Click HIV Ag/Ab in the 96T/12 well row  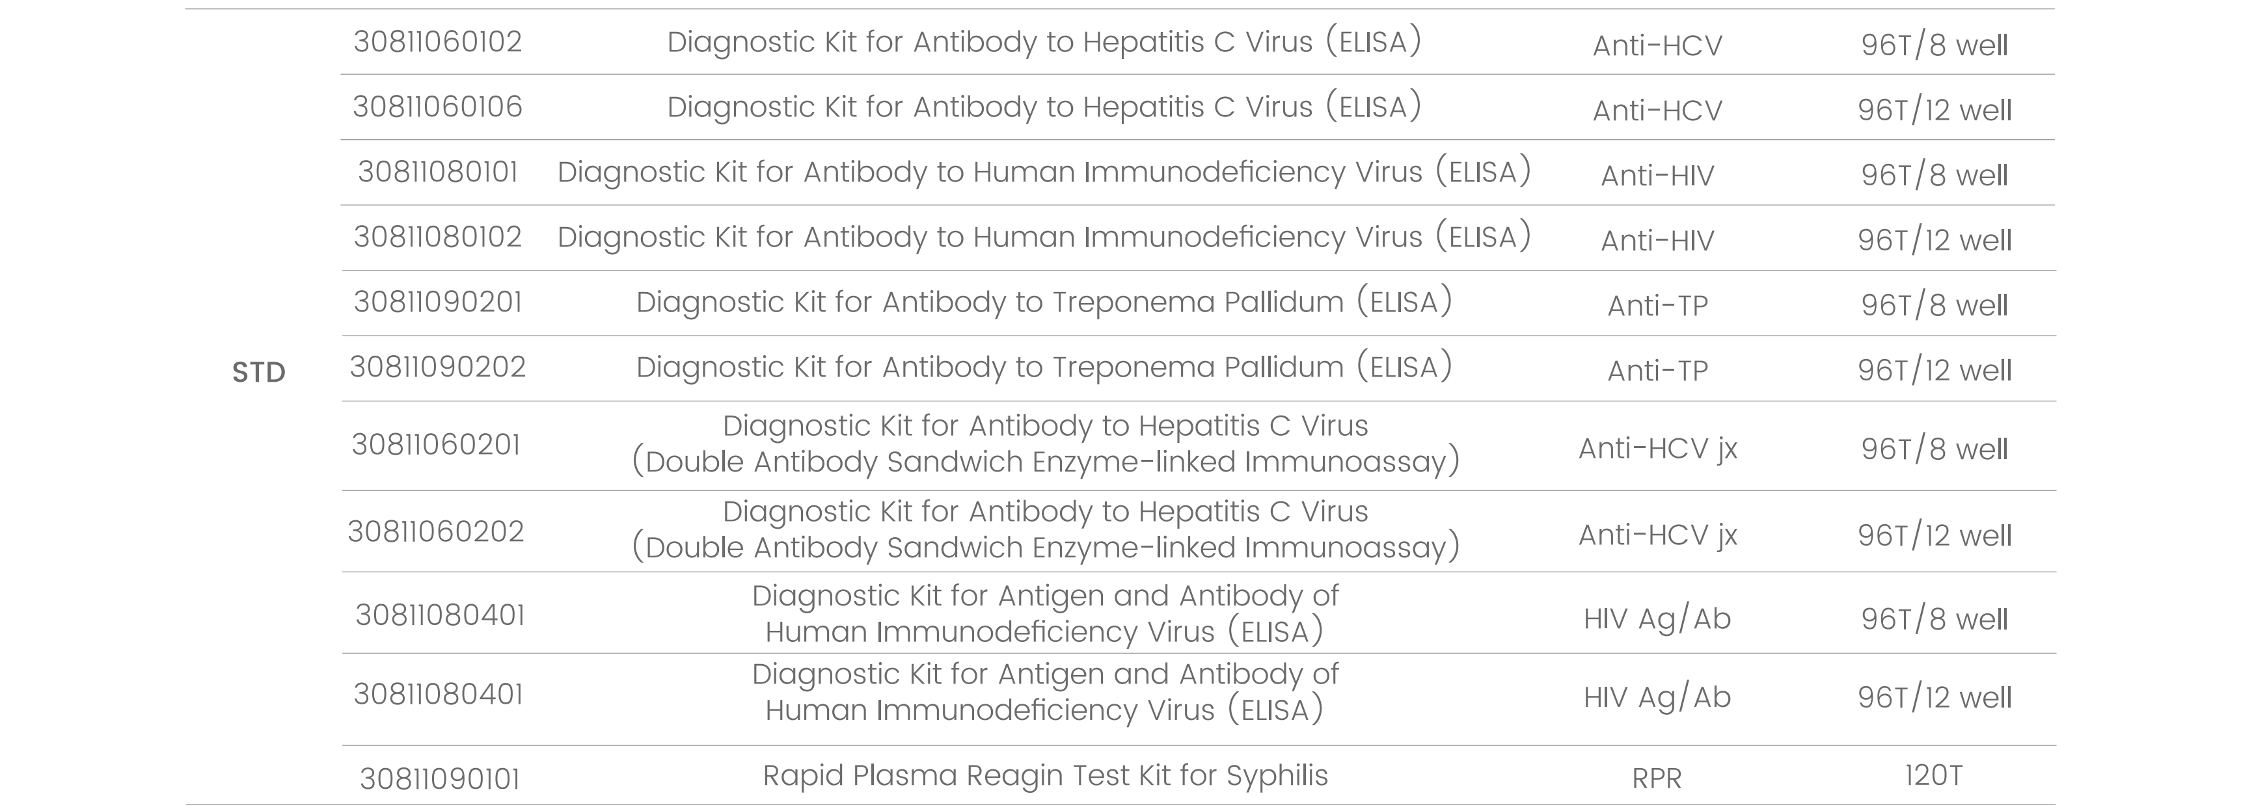pyautogui.click(x=1657, y=697)
